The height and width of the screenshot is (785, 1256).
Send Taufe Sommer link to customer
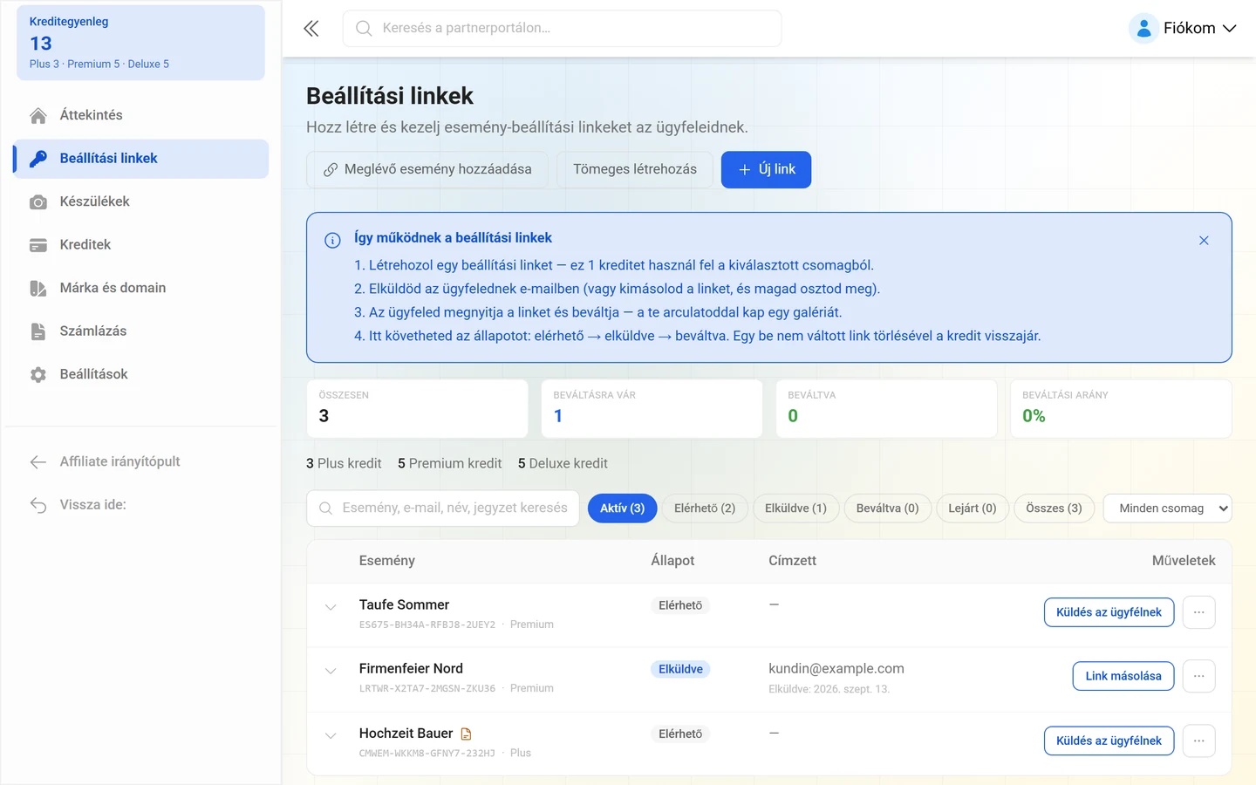(1109, 612)
